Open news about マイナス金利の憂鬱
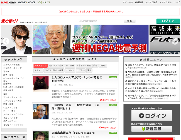Viewport: 181px width, 140px height. tap(151, 90)
